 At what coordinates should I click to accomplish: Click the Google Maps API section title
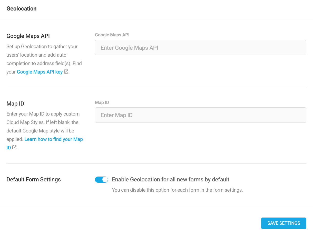click(x=28, y=36)
